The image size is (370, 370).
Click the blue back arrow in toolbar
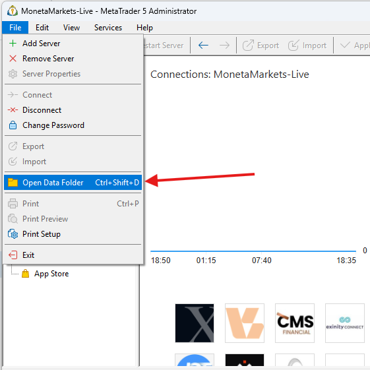tap(203, 45)
